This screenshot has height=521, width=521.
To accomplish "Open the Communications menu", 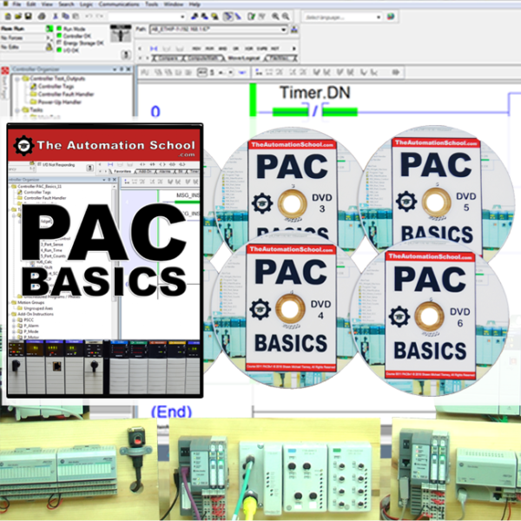I will (x=119, y=4).
